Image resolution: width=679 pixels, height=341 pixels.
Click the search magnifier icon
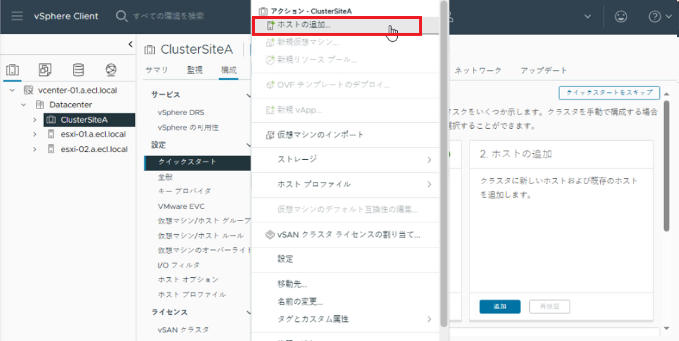[x=121, y=17]
